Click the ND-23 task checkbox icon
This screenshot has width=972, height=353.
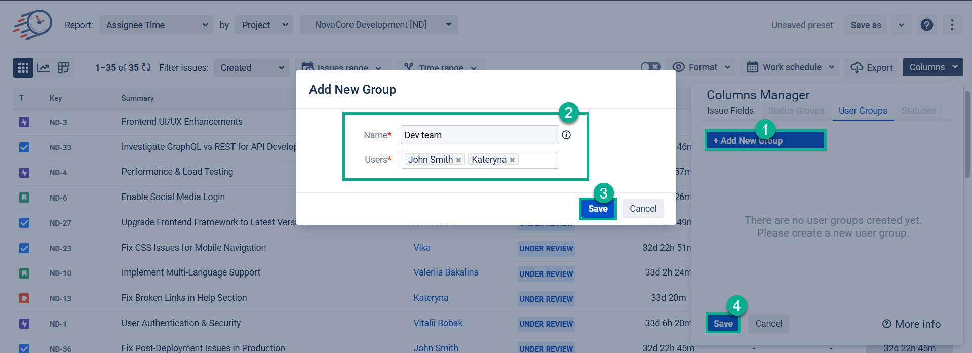[x=24, y=248]
